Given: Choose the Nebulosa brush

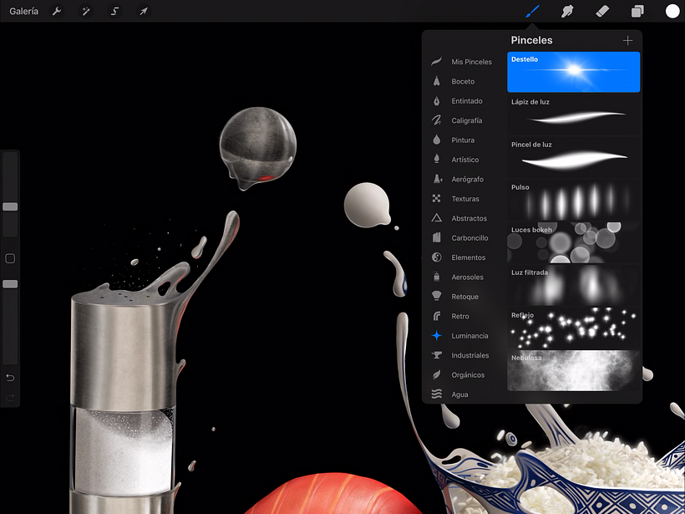Looking at the screenshot, I should click(574, 370).
